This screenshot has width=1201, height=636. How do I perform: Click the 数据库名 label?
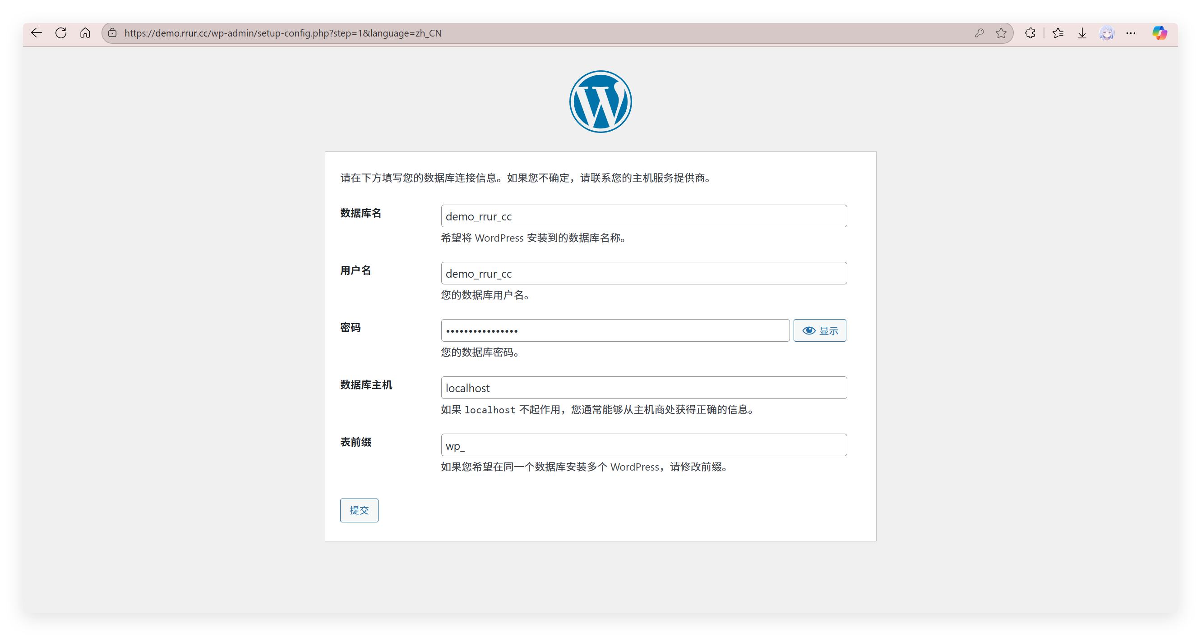click(361, 213)
